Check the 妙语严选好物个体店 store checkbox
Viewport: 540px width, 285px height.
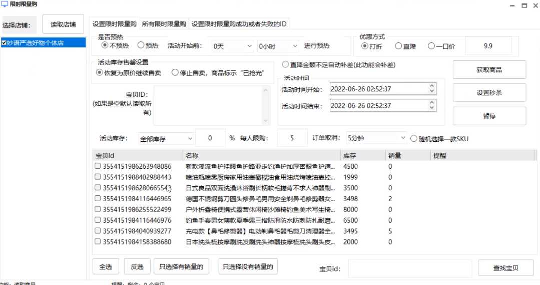(x=5, y=43)
